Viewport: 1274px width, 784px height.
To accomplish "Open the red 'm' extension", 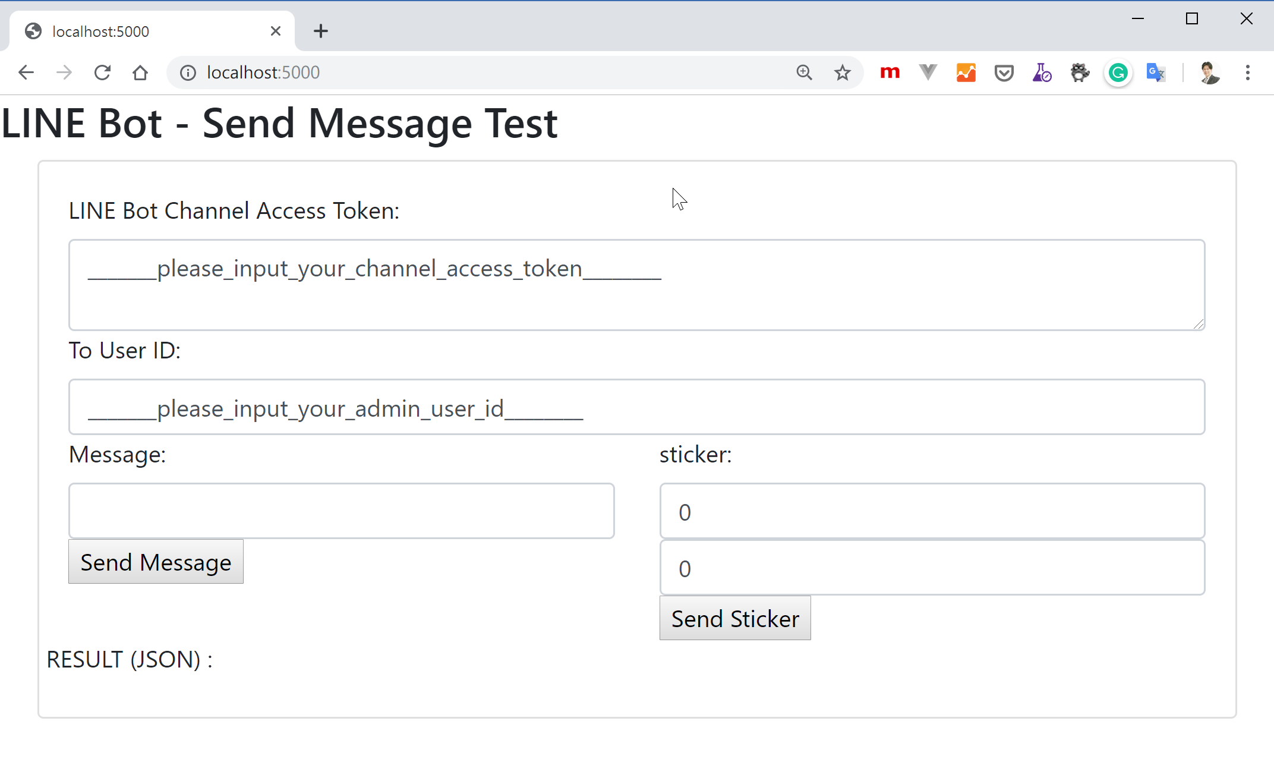I will pyautogui.click(x=890, y=73).
